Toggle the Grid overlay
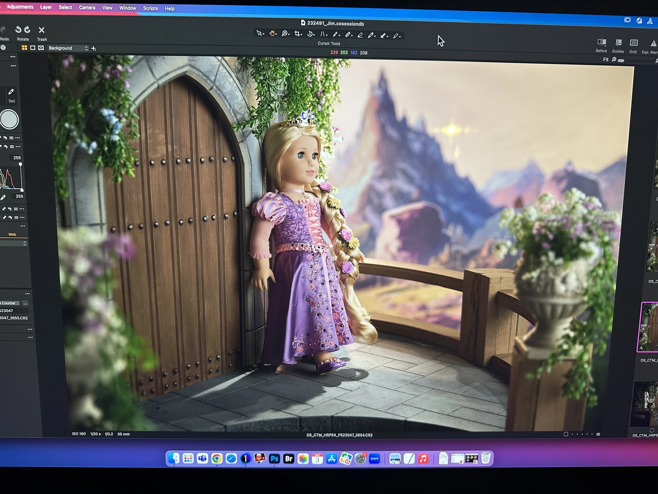The height and width of the screenshot is (494, 658). click(x=634, y=43)
